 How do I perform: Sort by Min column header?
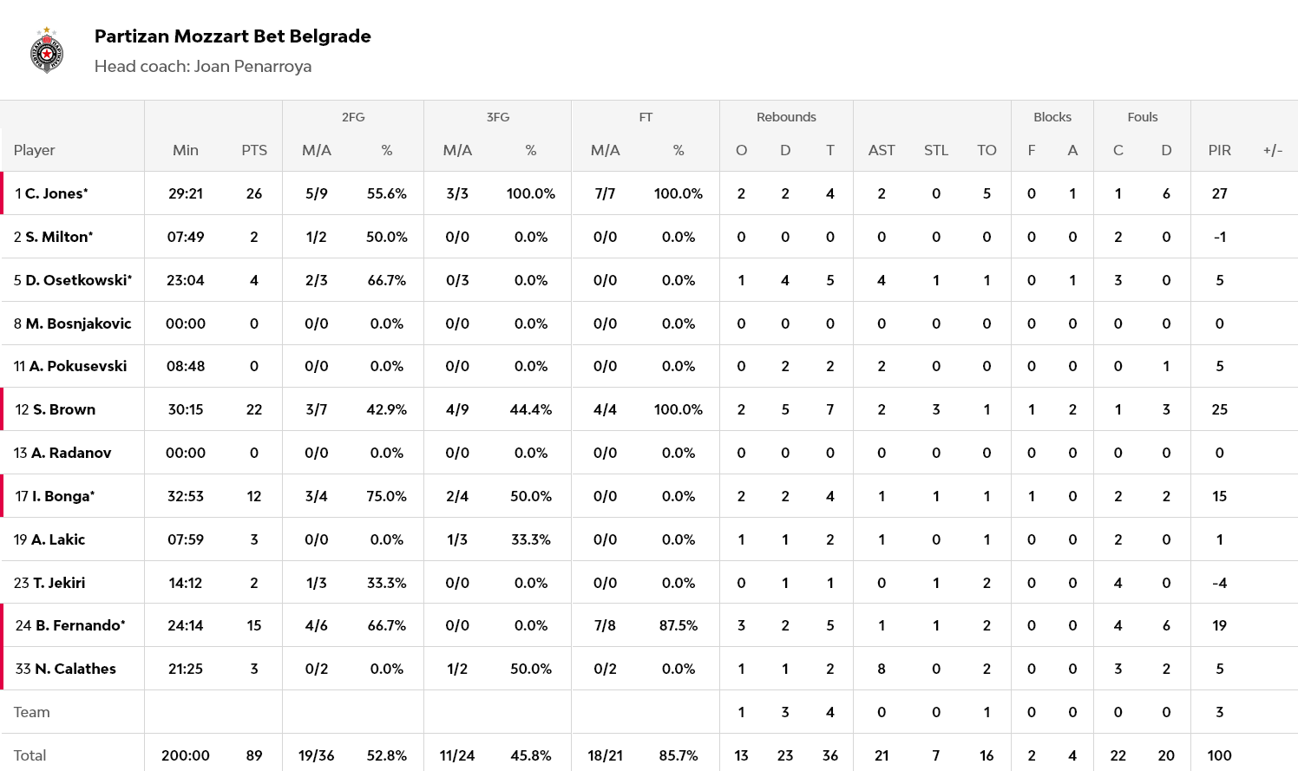(x=186, y=150)
